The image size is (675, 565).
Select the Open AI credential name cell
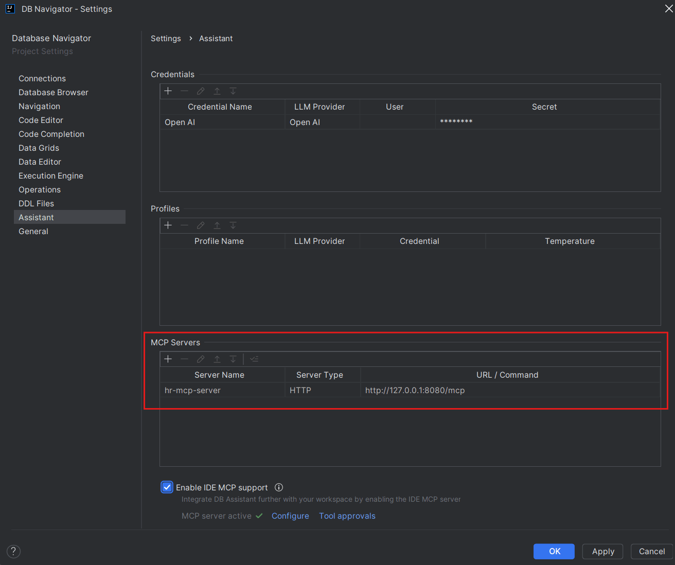[222, 122]
